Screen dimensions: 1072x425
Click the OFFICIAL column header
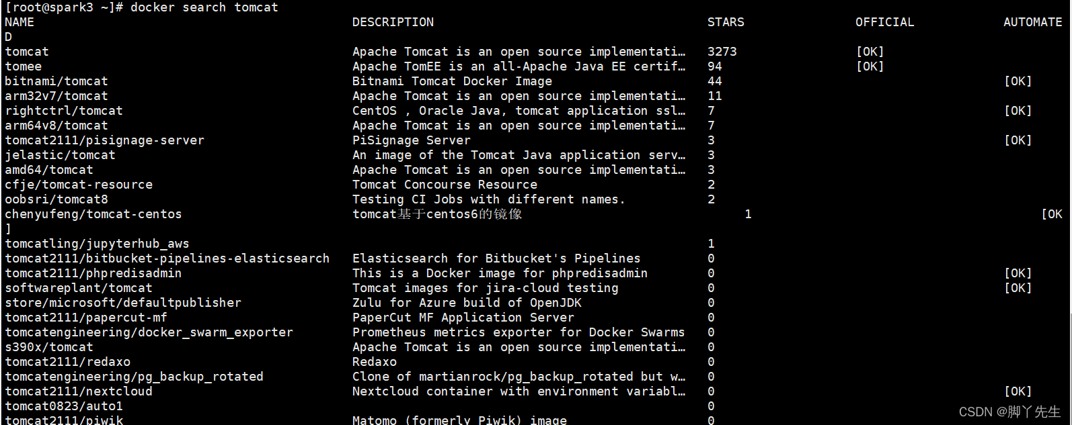884,22
